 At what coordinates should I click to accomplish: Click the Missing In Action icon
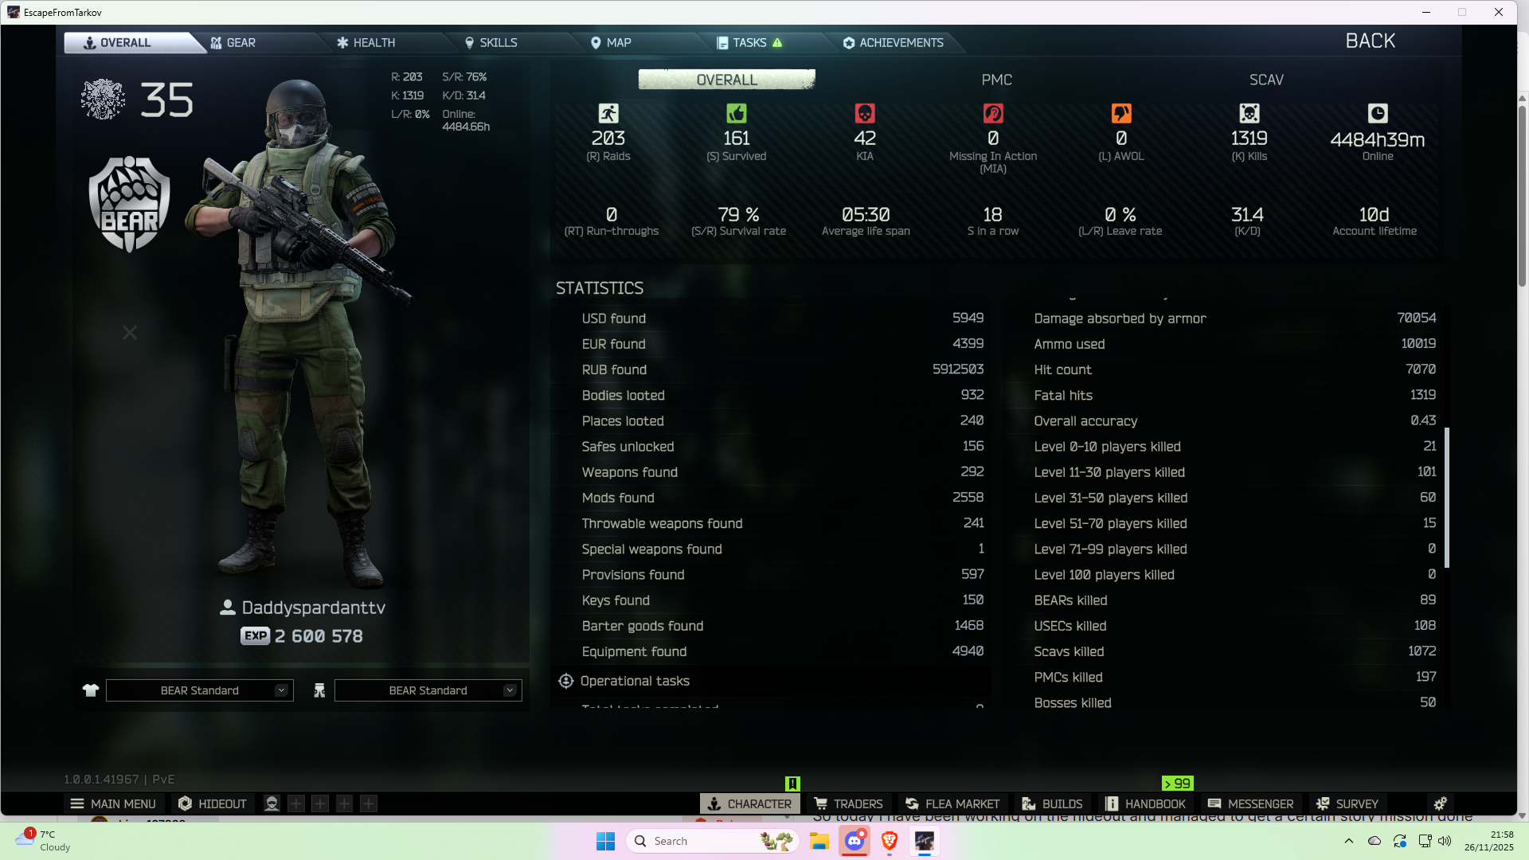993,113
